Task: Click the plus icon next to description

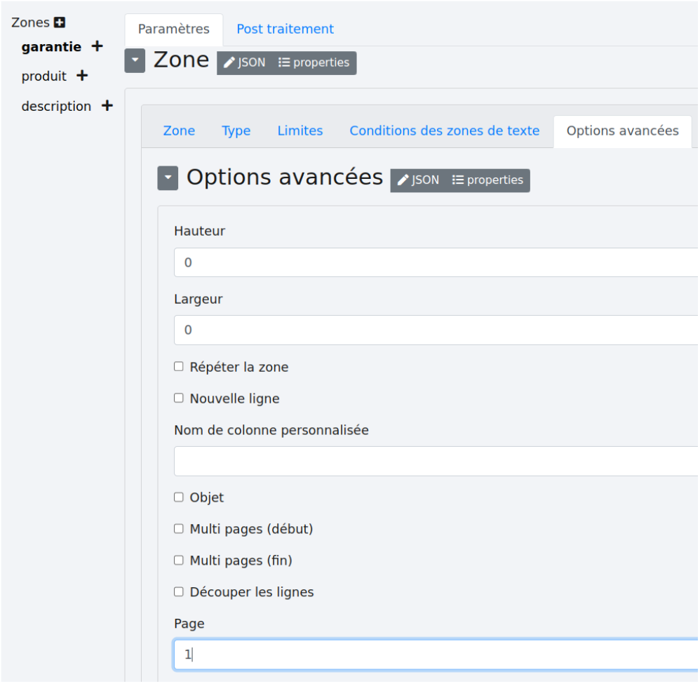Action: tap(107, 105)
